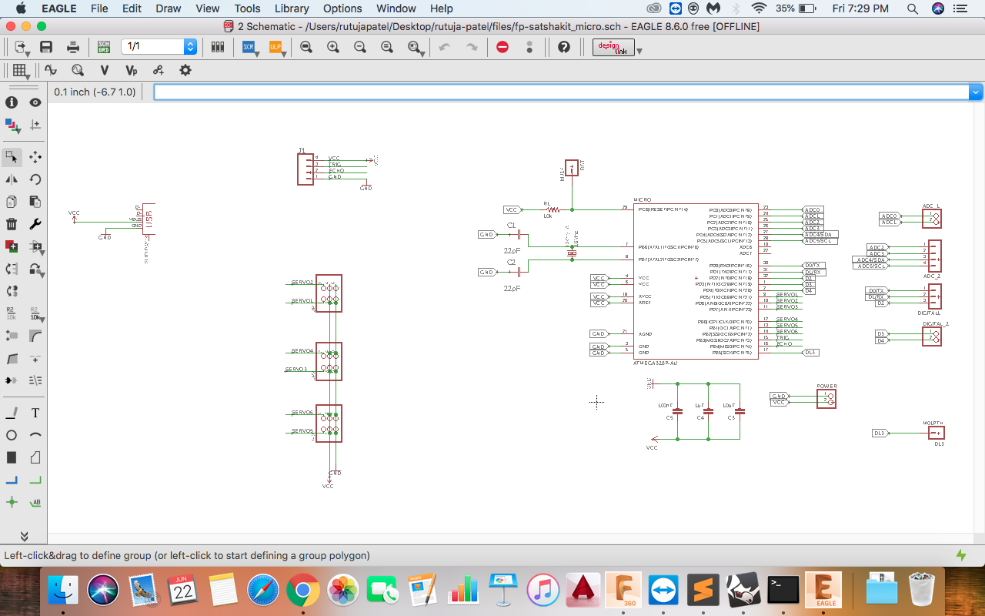The height and width of the screenshot is (616, 985).
Task: Select the Rectangle tool
Action: coord(12,457)
